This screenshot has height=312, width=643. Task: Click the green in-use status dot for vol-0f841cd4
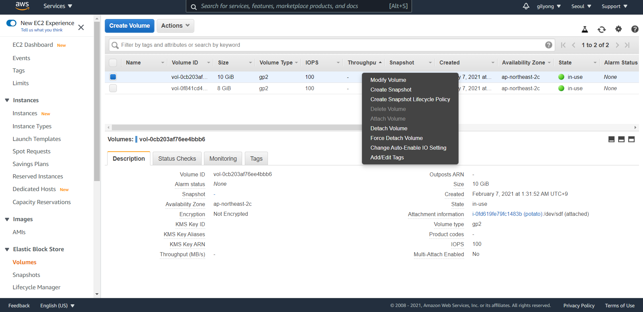[562, 88]
